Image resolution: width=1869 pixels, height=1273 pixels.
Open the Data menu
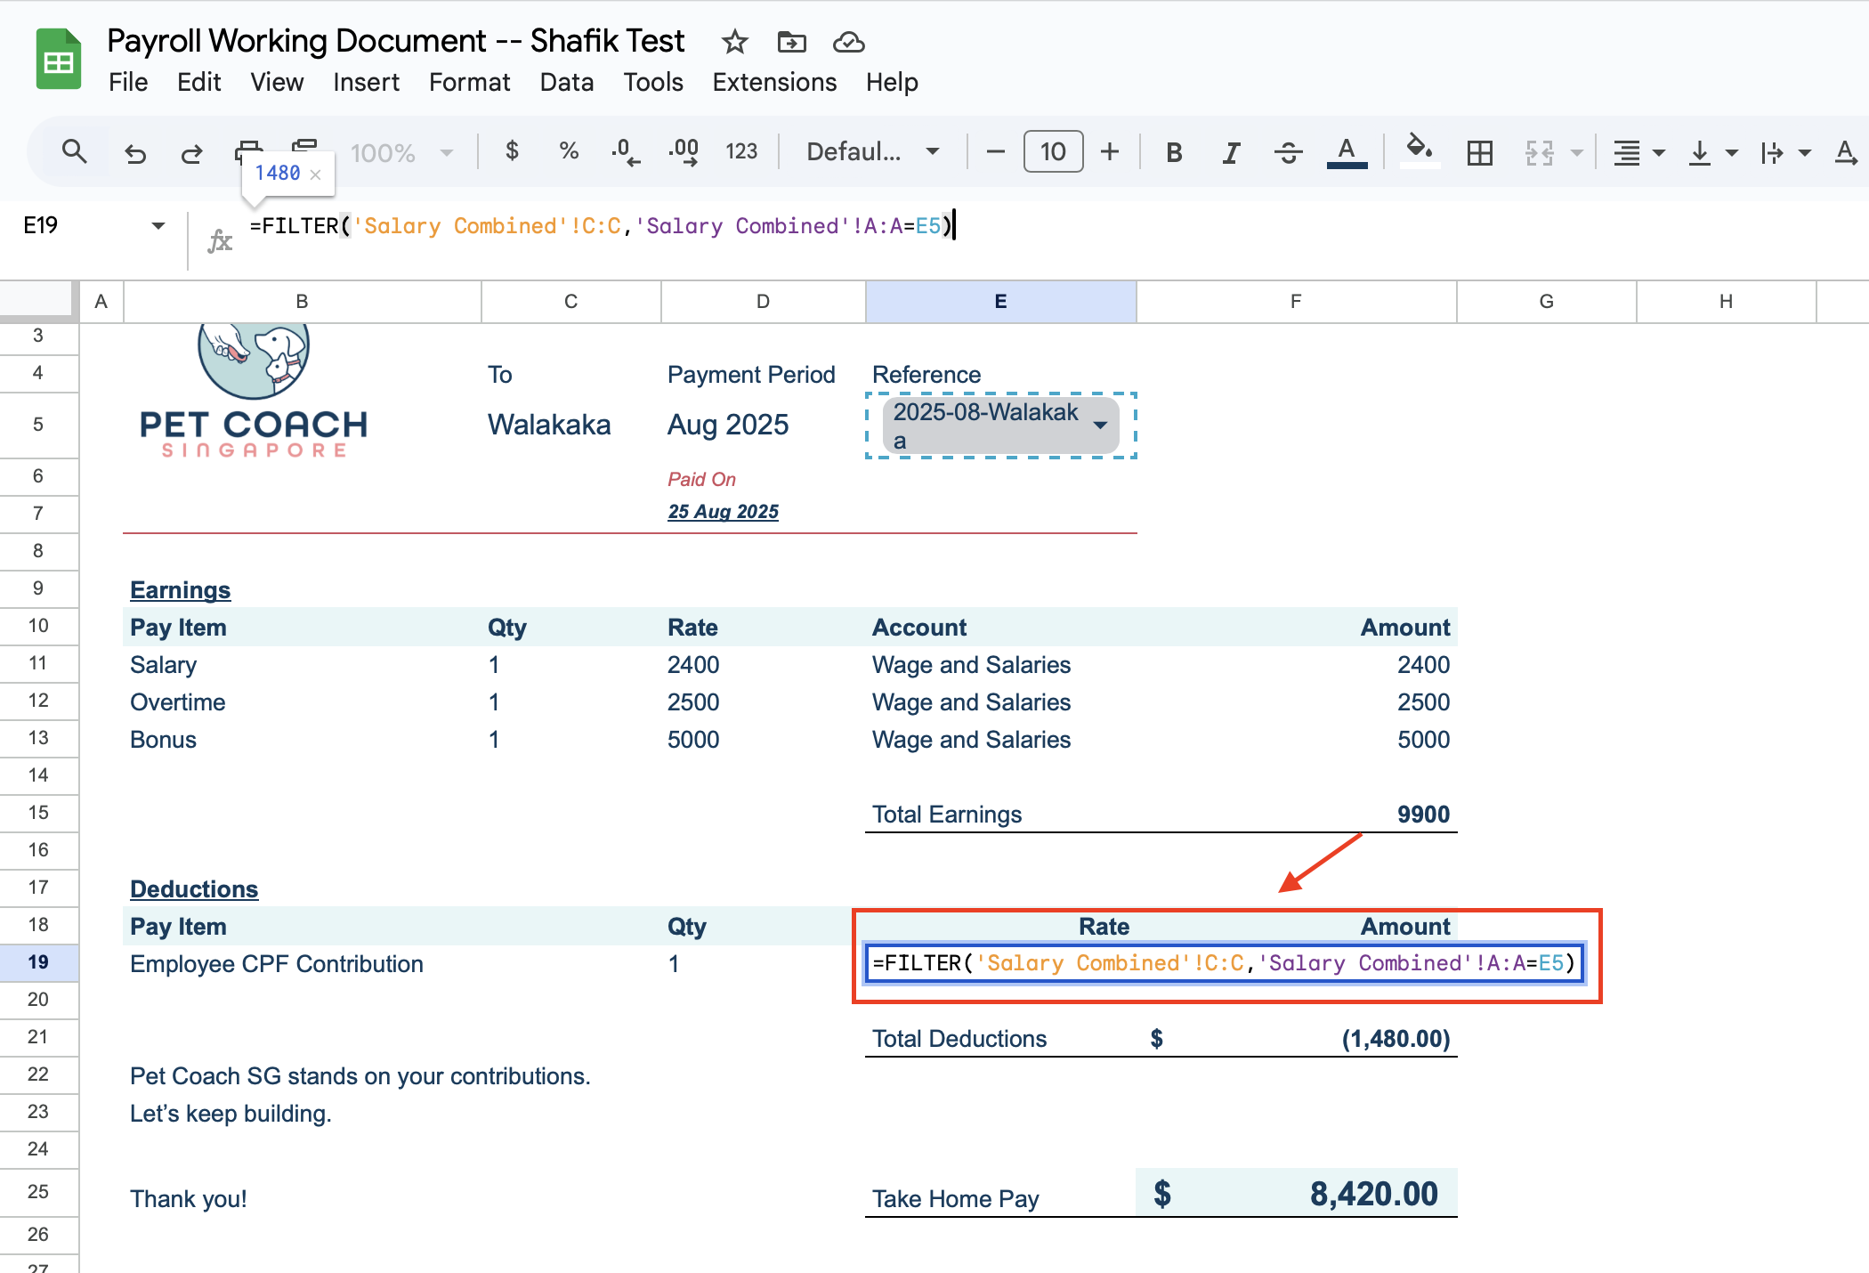pos(566,82)
